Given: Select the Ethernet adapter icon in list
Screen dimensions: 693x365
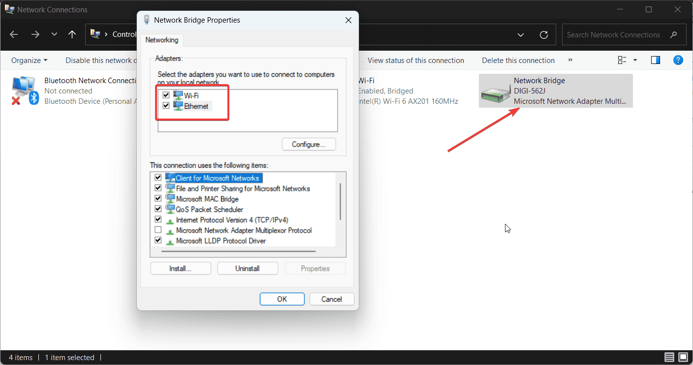Looking at the screenshot, I should point(178,106).
